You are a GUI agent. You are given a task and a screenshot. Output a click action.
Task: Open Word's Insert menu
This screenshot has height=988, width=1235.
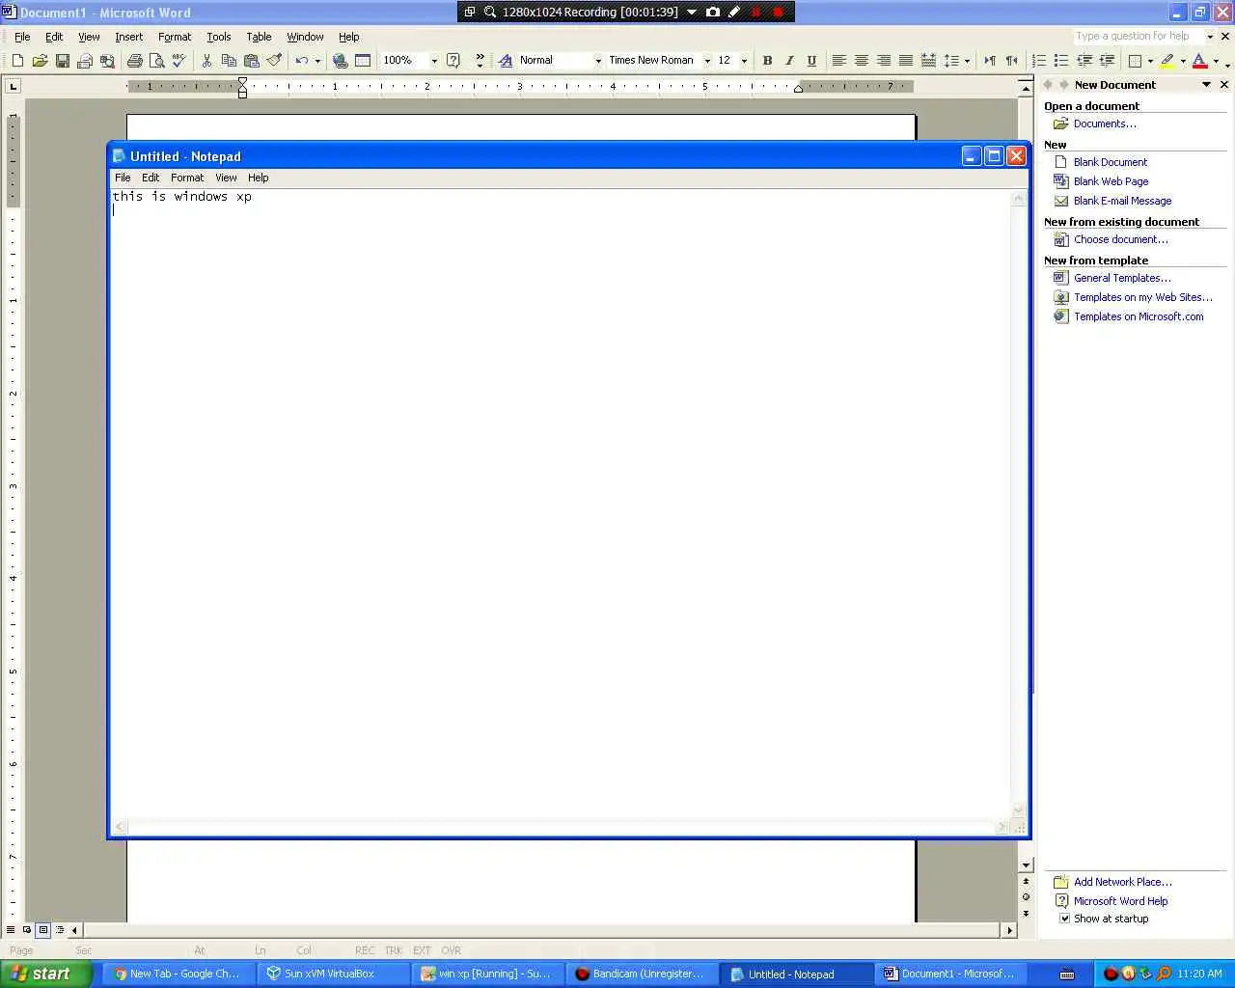128,37
